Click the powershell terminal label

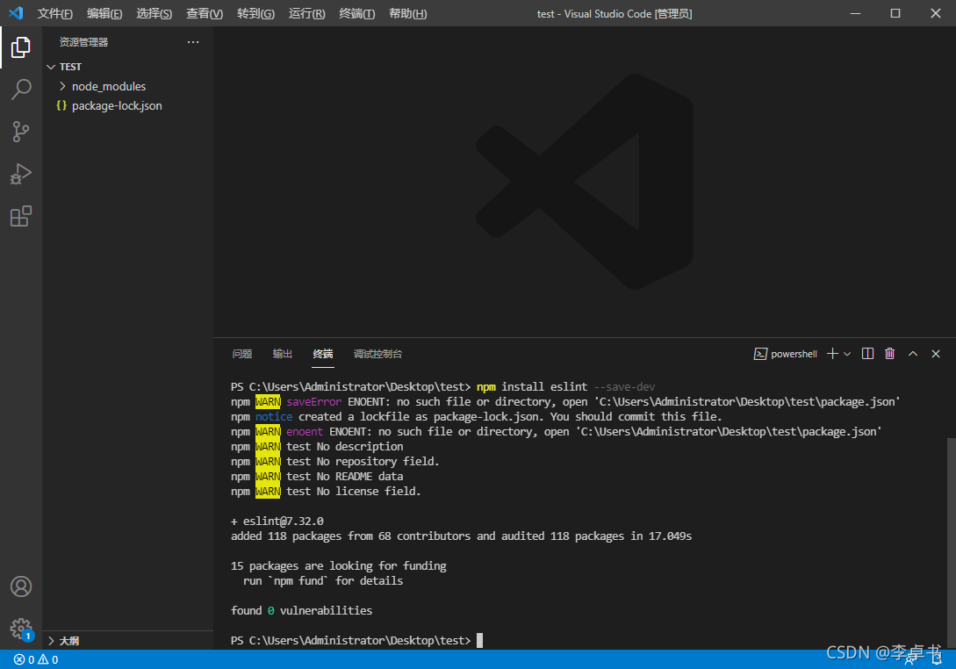pos(794,354)
